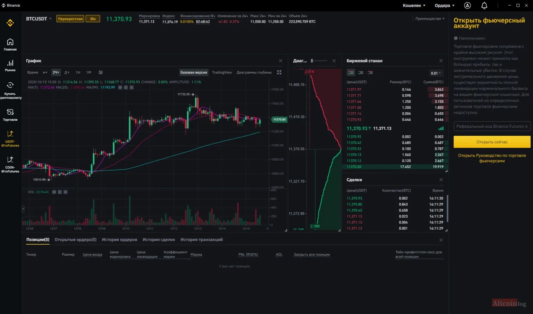Image resolution: width=533 pixels, height=314 pixels.
Task: Open the user account profile icon
Action: tap(467, 5)
